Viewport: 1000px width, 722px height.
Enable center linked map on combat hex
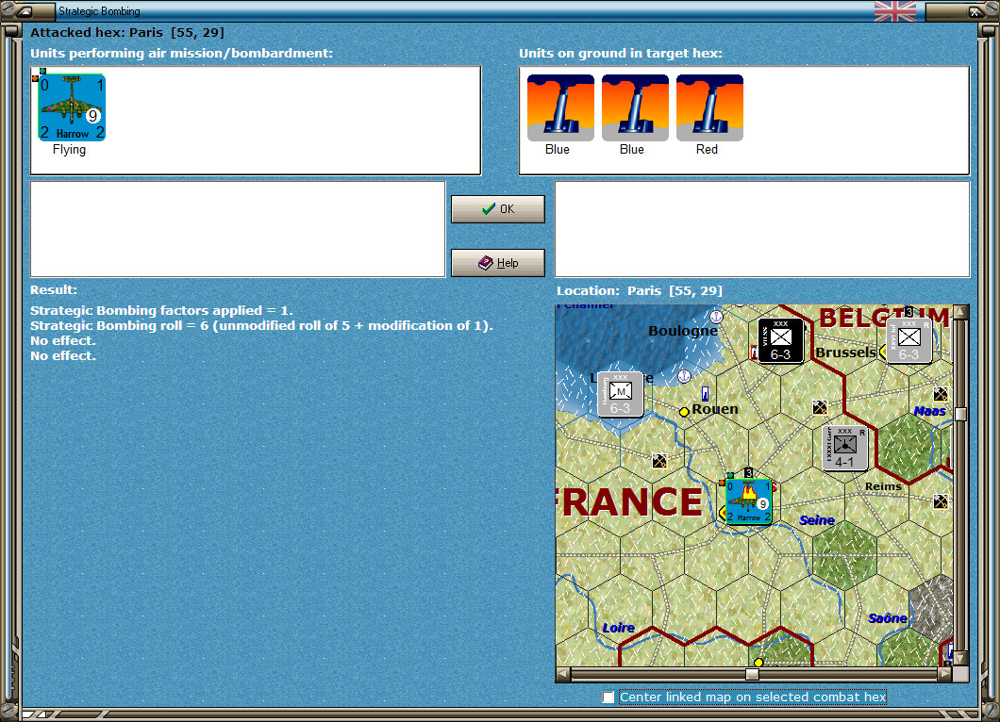click(x=608, y=697)
